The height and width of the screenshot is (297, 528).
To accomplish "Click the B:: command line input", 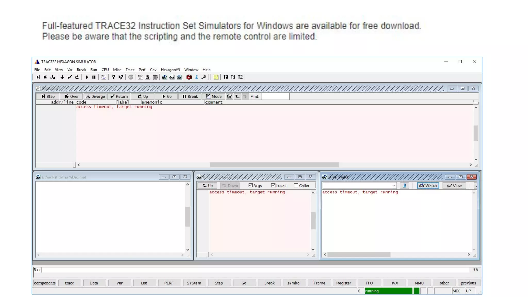I will coord(255,270).
